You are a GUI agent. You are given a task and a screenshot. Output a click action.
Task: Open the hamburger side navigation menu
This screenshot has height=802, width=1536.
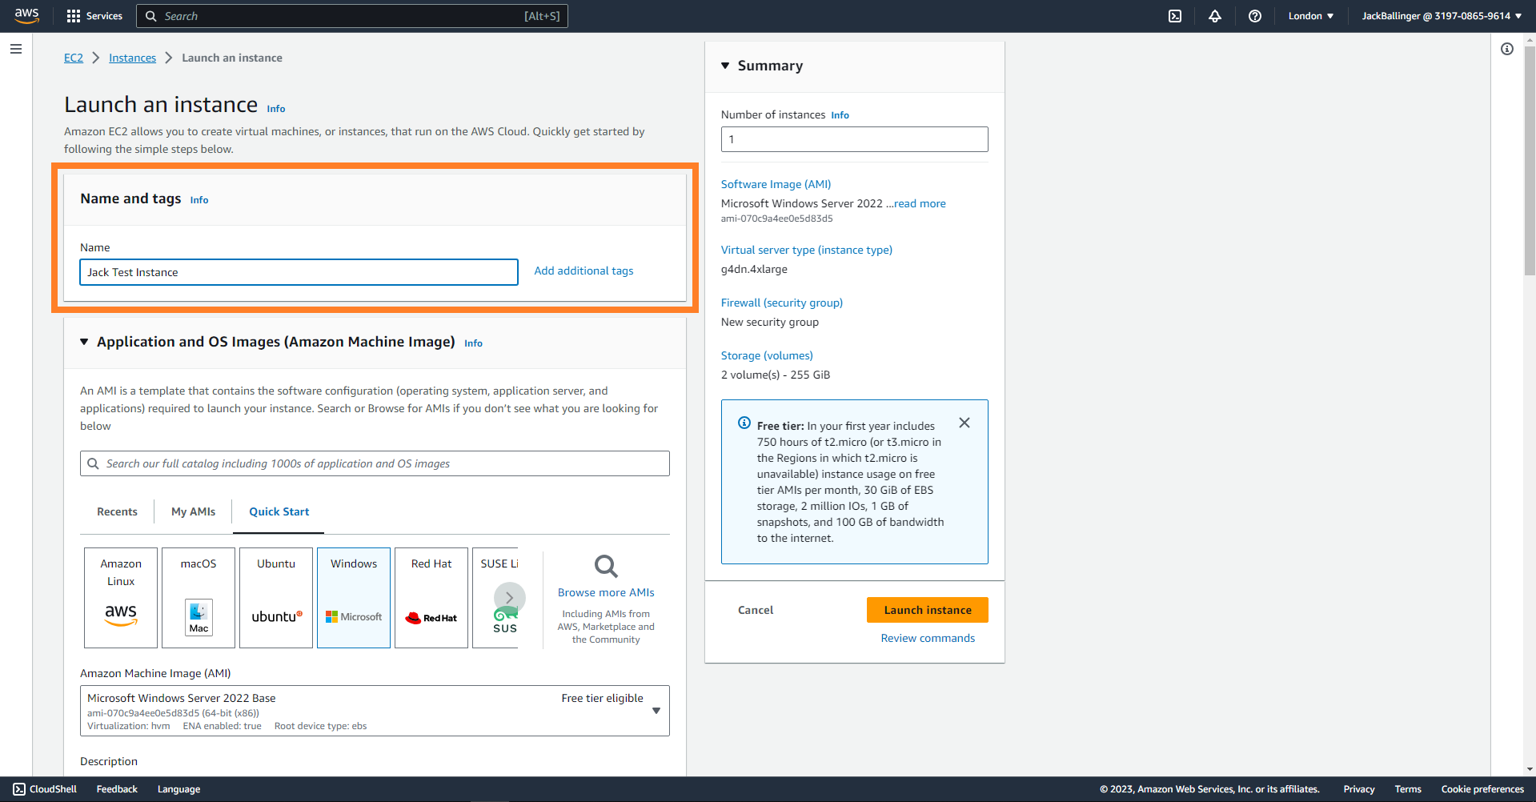pyautogui.click(x=16, y=50)
